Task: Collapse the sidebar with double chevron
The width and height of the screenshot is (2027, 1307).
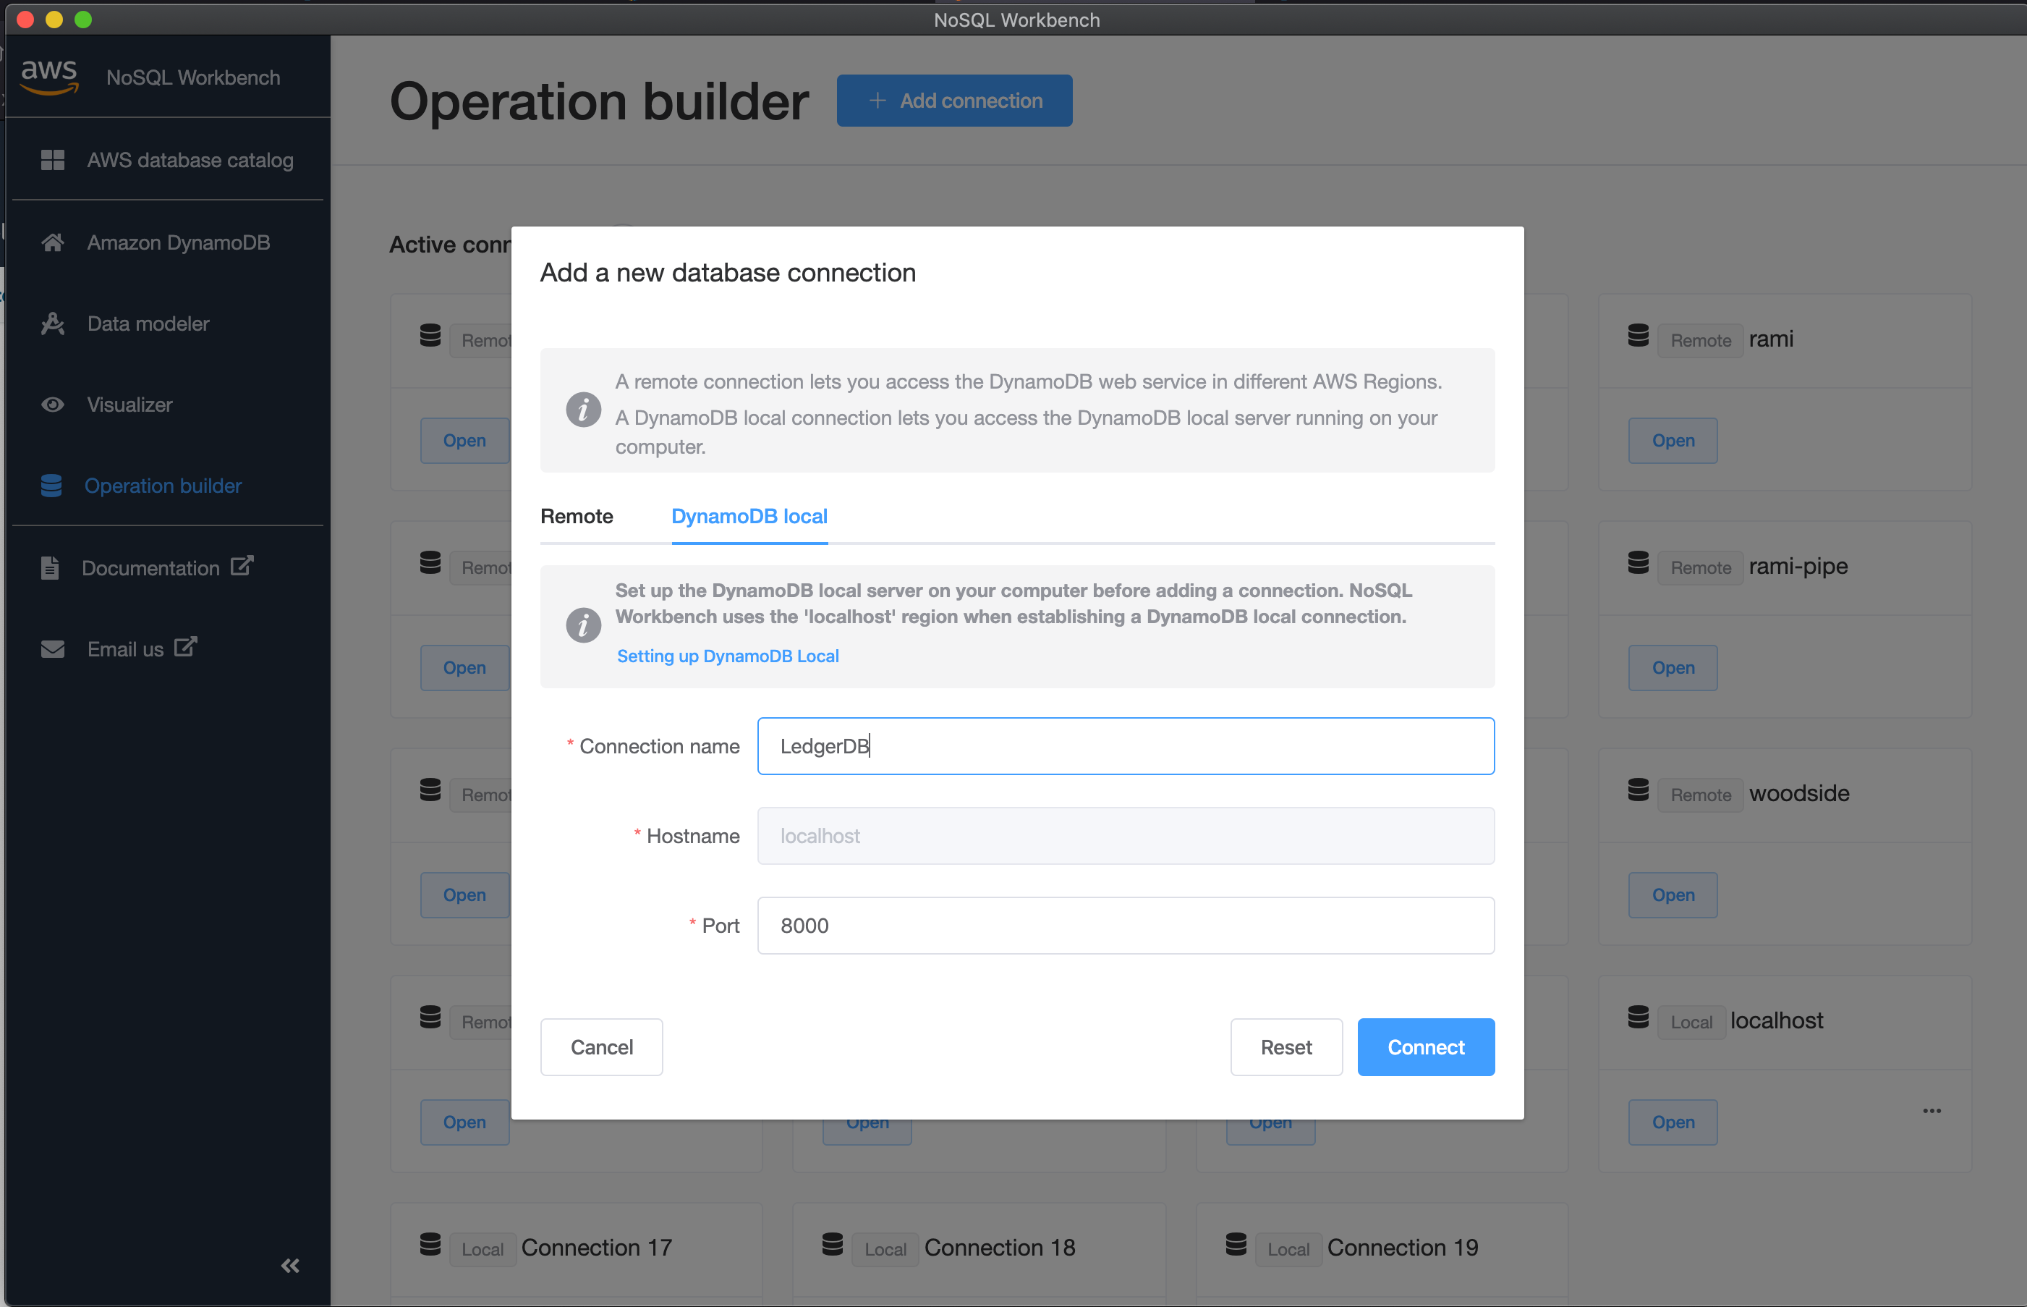Action: (x=290, y=1266)
